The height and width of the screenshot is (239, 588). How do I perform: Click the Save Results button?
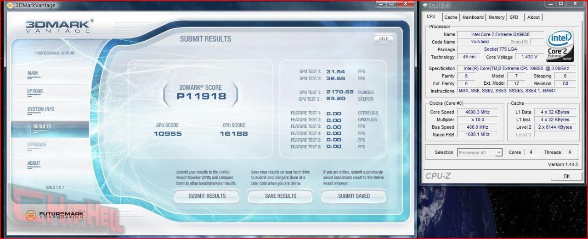pos(280,196)
